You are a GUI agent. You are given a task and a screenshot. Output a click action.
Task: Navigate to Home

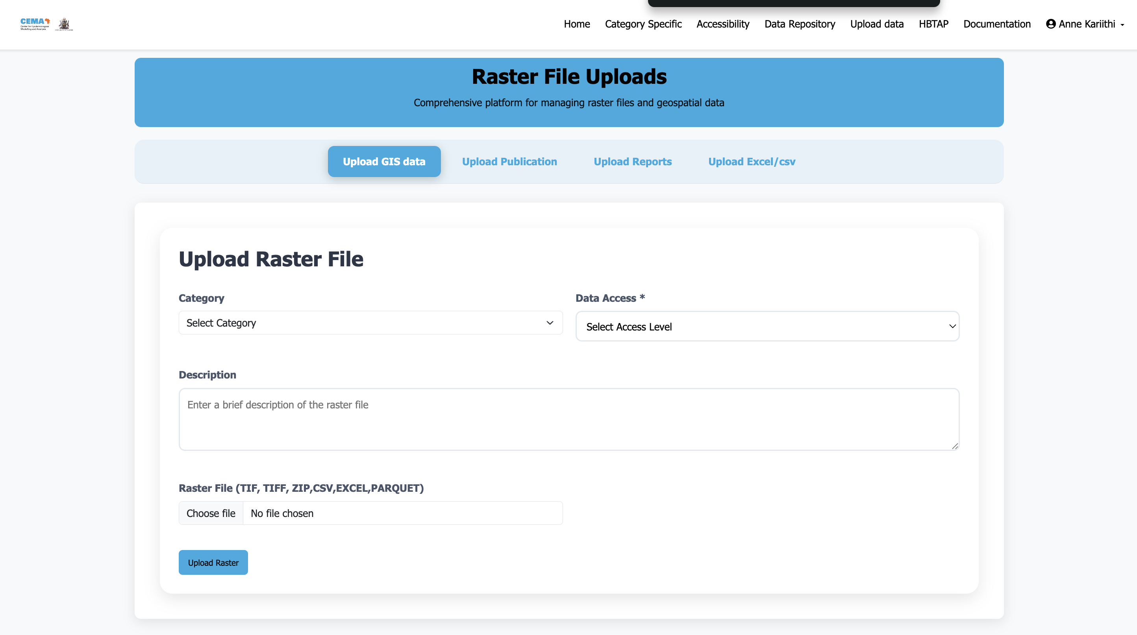coord(576,24)
